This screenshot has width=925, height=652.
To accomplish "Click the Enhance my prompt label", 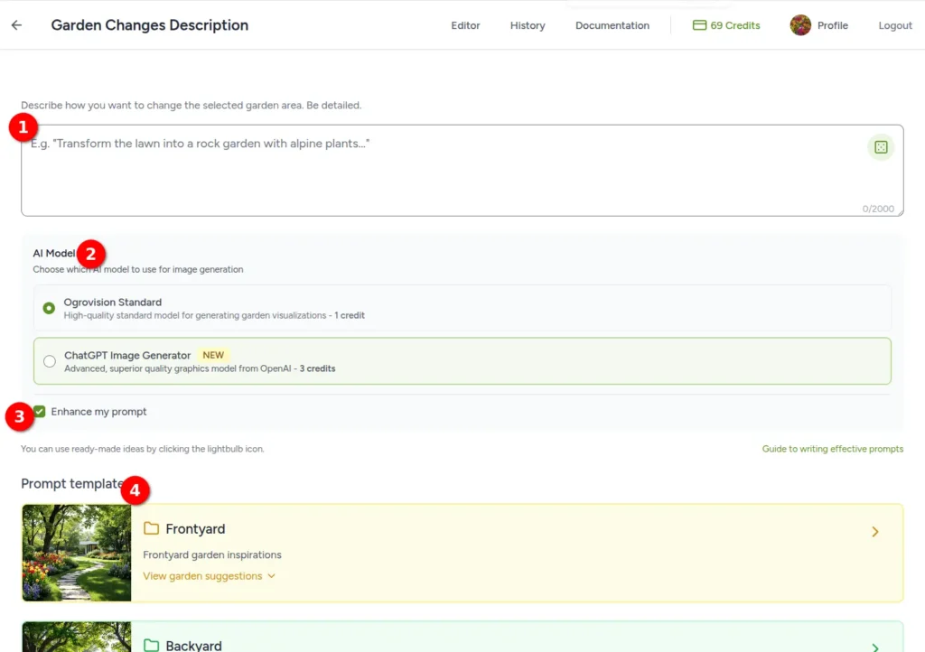I will point(98,412).
